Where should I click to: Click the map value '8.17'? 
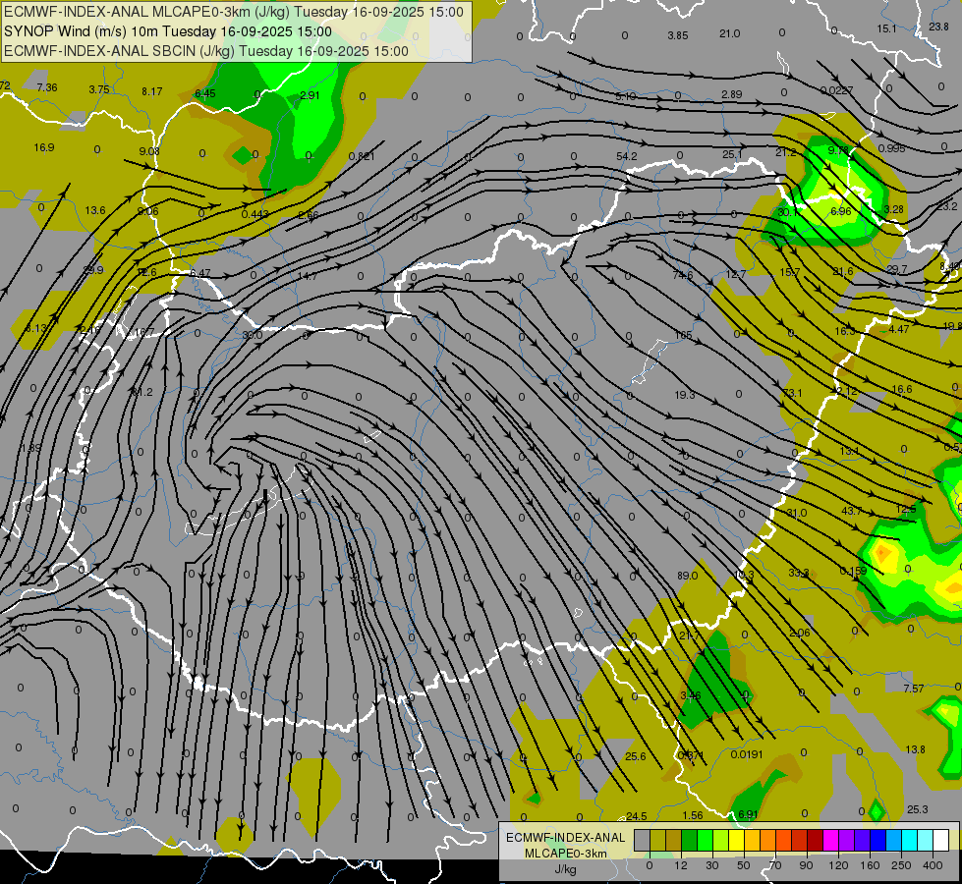[152, 92]
